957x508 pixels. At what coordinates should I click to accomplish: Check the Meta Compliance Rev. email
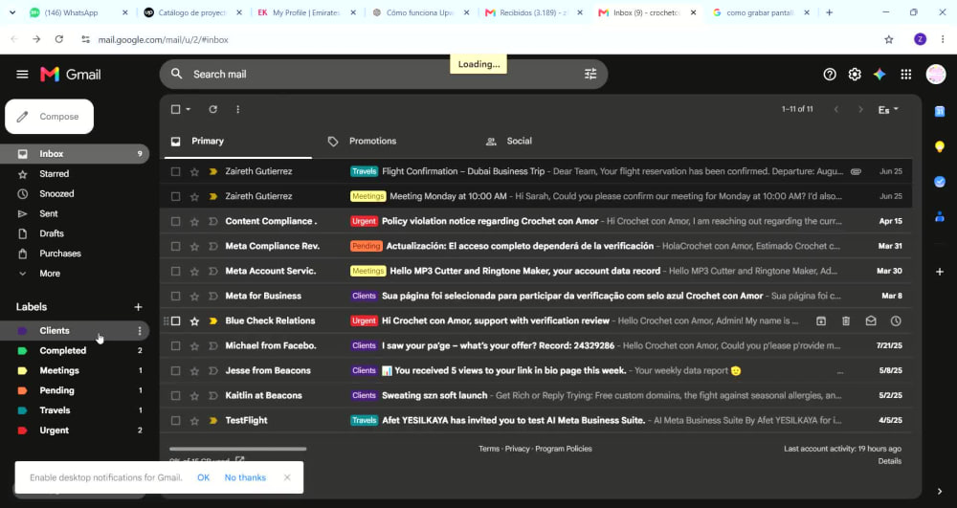[176, 247]
